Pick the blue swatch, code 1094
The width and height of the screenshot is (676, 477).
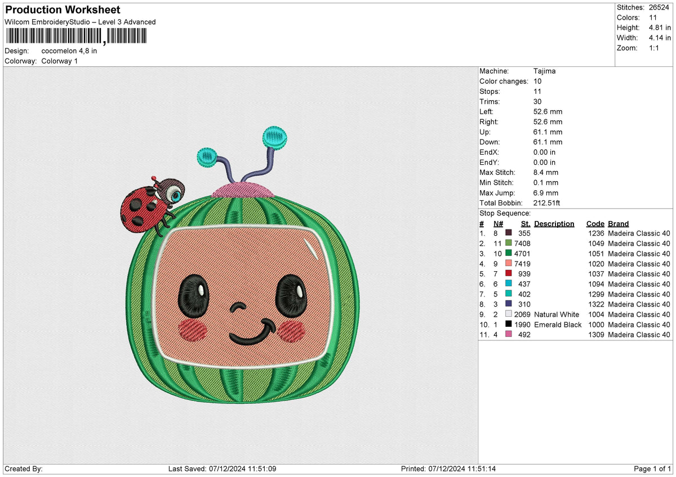pyautogui.click(x=509, y=283)
